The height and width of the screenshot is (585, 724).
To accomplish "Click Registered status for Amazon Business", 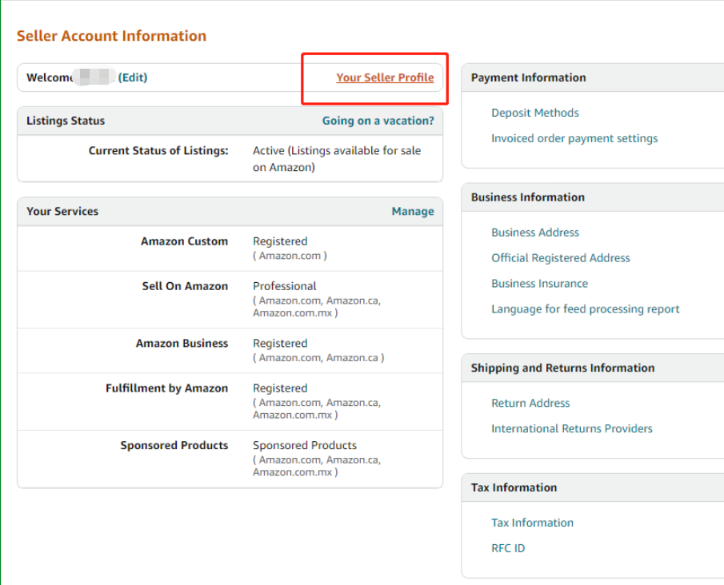I will pos(280,344).
